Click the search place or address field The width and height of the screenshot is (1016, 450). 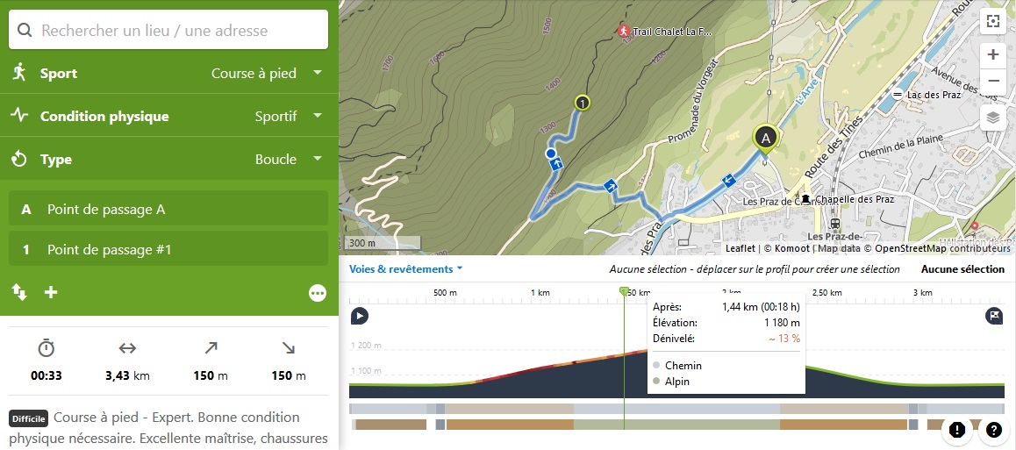pyautogui.click(x=168, y=31)
